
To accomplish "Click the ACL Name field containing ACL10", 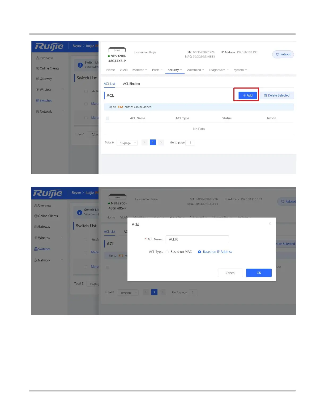I will coord(197,239).
